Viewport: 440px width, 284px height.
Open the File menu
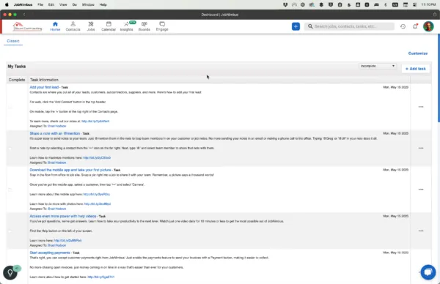coord(40,4)
